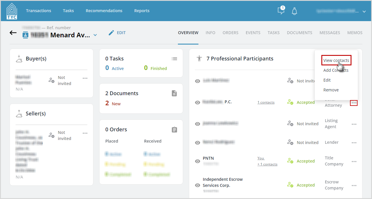This screenshot has height=199, width=372.
Task: Open the notifications bell
Action: (x=294, y=11)
